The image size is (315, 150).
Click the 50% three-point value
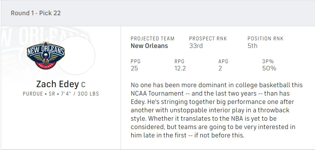[269, 69]
